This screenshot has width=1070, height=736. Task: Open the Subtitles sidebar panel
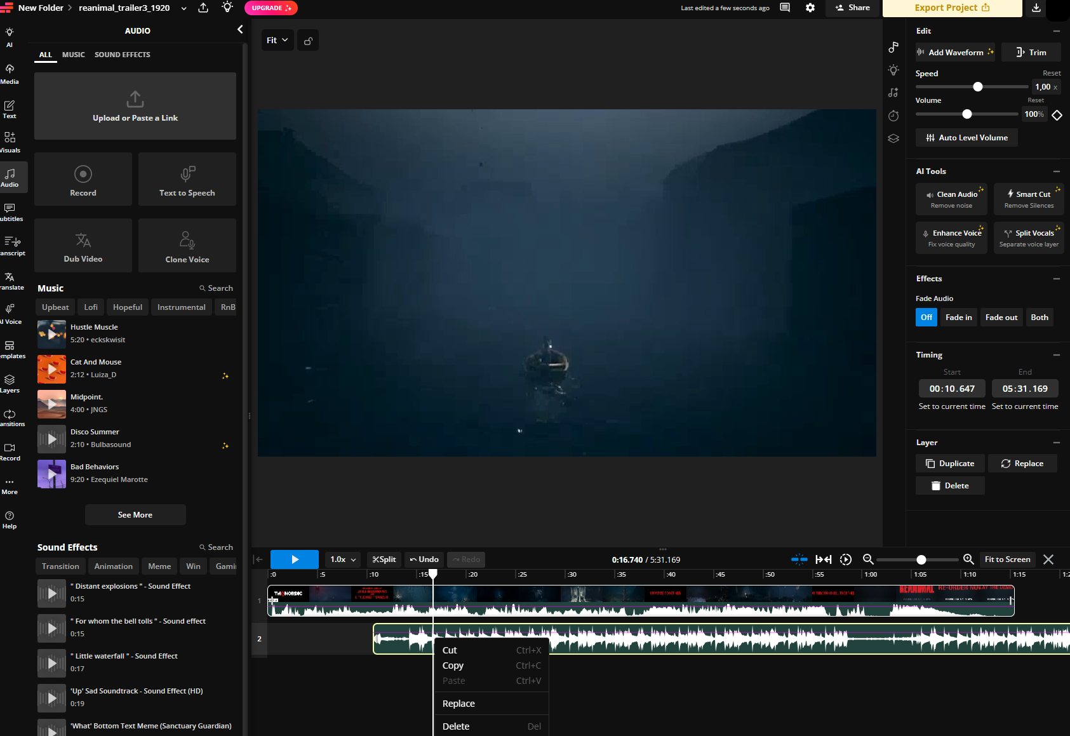pyautogui.click(x=10, y=212)
